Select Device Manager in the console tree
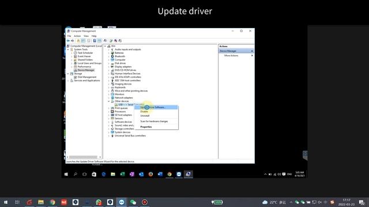 click(86, 70)
